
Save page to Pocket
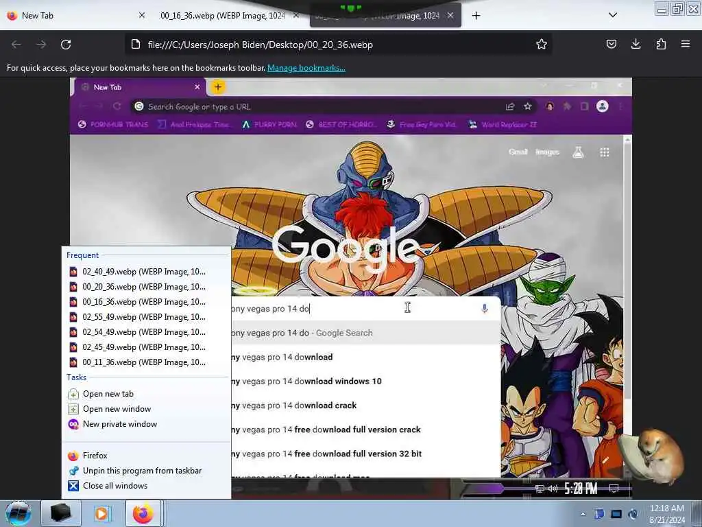click(x=611, y=44)
